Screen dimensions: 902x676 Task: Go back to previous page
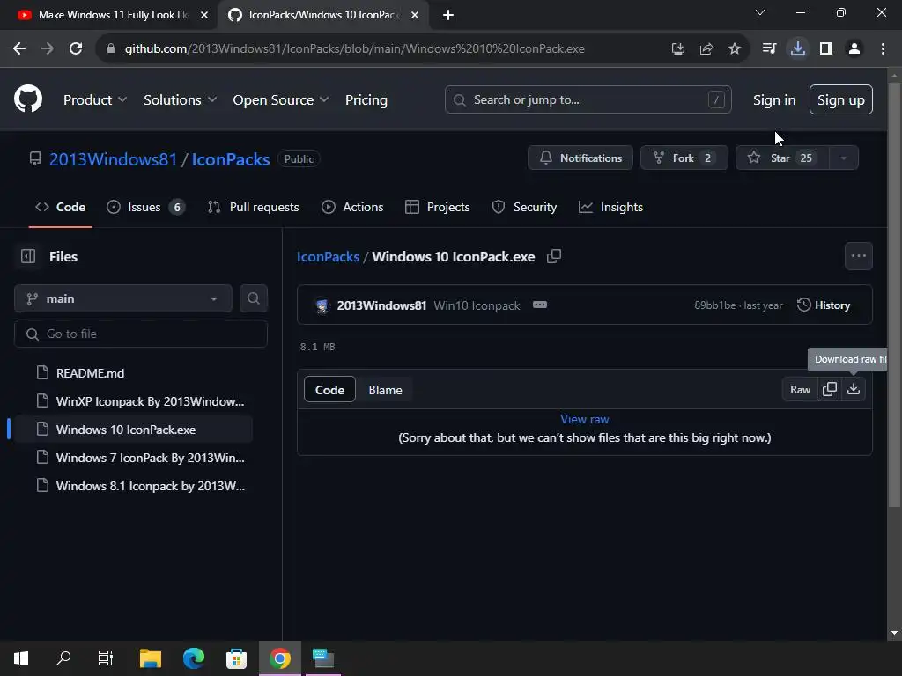point(19,49)
